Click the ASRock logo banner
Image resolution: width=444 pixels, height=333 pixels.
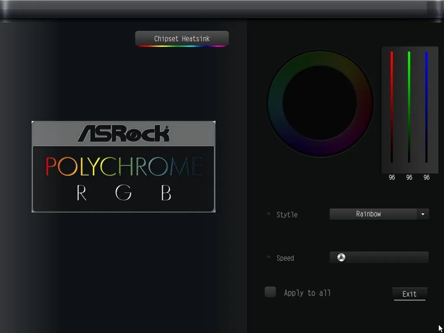tap(124, 134)
